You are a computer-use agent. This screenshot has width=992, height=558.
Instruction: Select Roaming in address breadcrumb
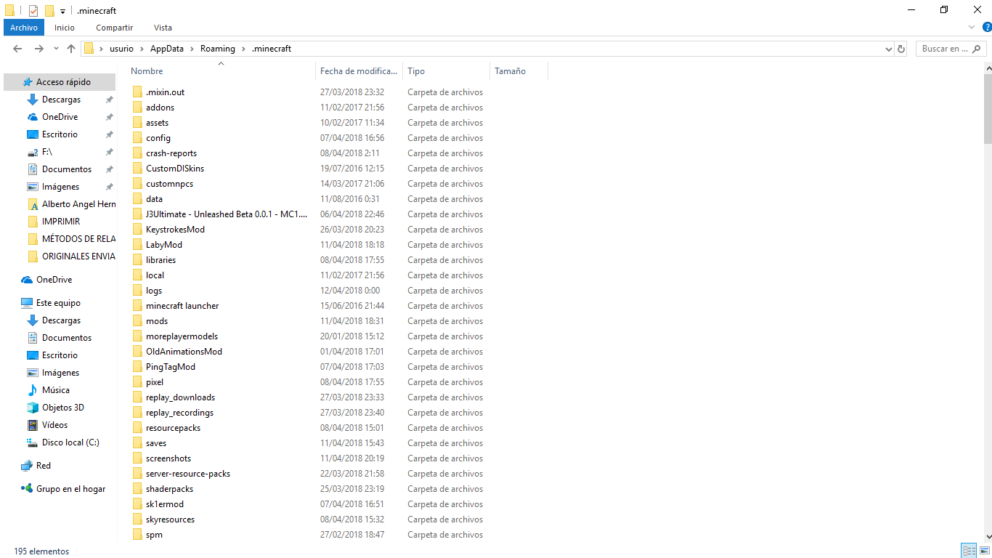coord(218,49)
